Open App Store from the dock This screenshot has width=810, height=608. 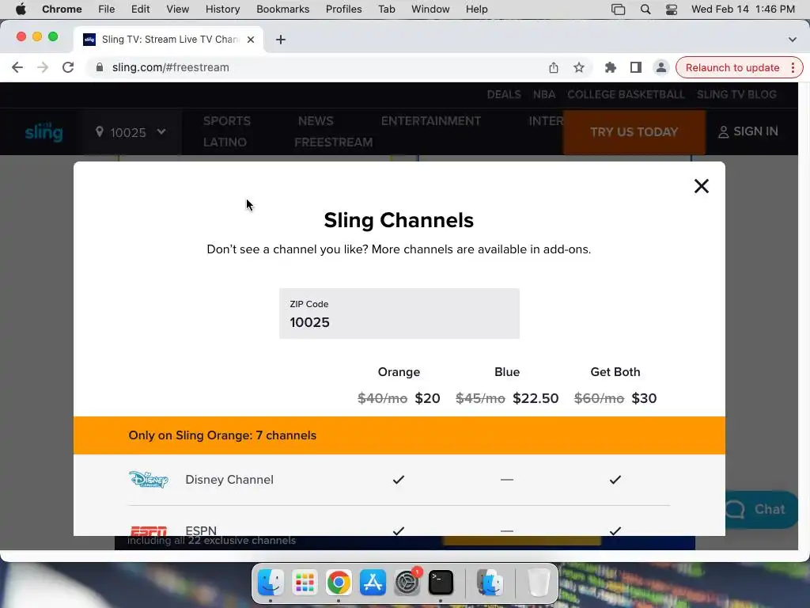coord(373,583)
